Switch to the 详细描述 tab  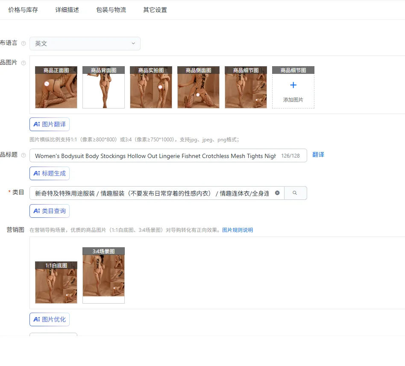click(x=67, y=10)
